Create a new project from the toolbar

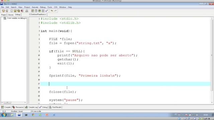[x=3, y=11]
